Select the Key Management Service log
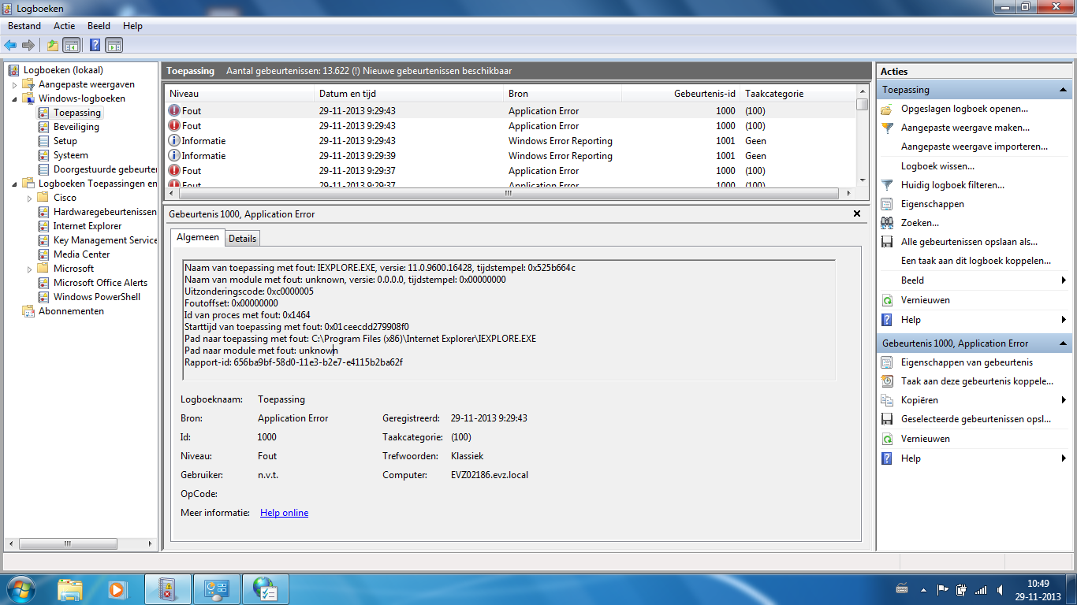 pos(106,240)
